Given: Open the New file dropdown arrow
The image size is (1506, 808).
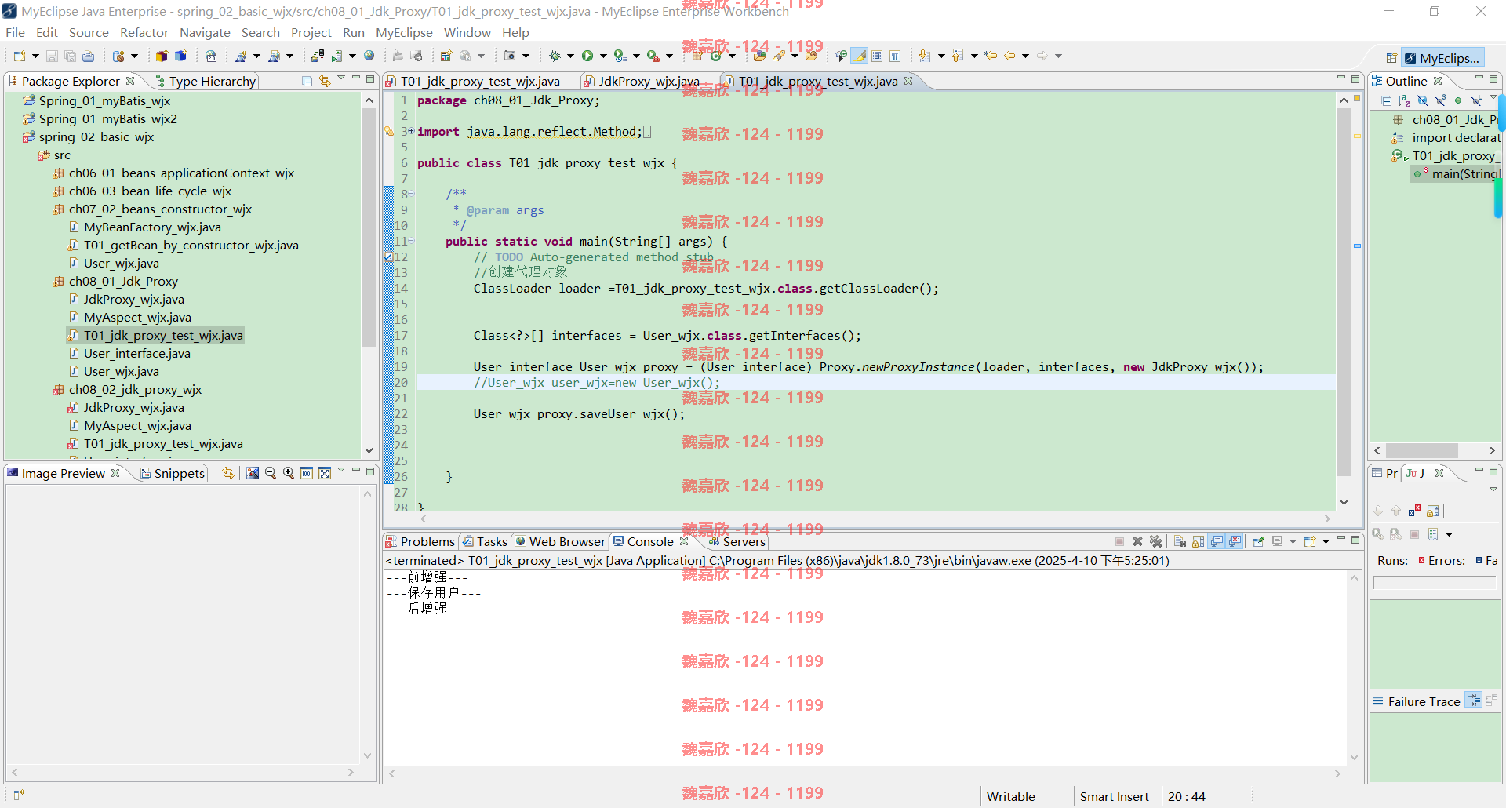Looking at the screenshot, I should coord(35,56).
